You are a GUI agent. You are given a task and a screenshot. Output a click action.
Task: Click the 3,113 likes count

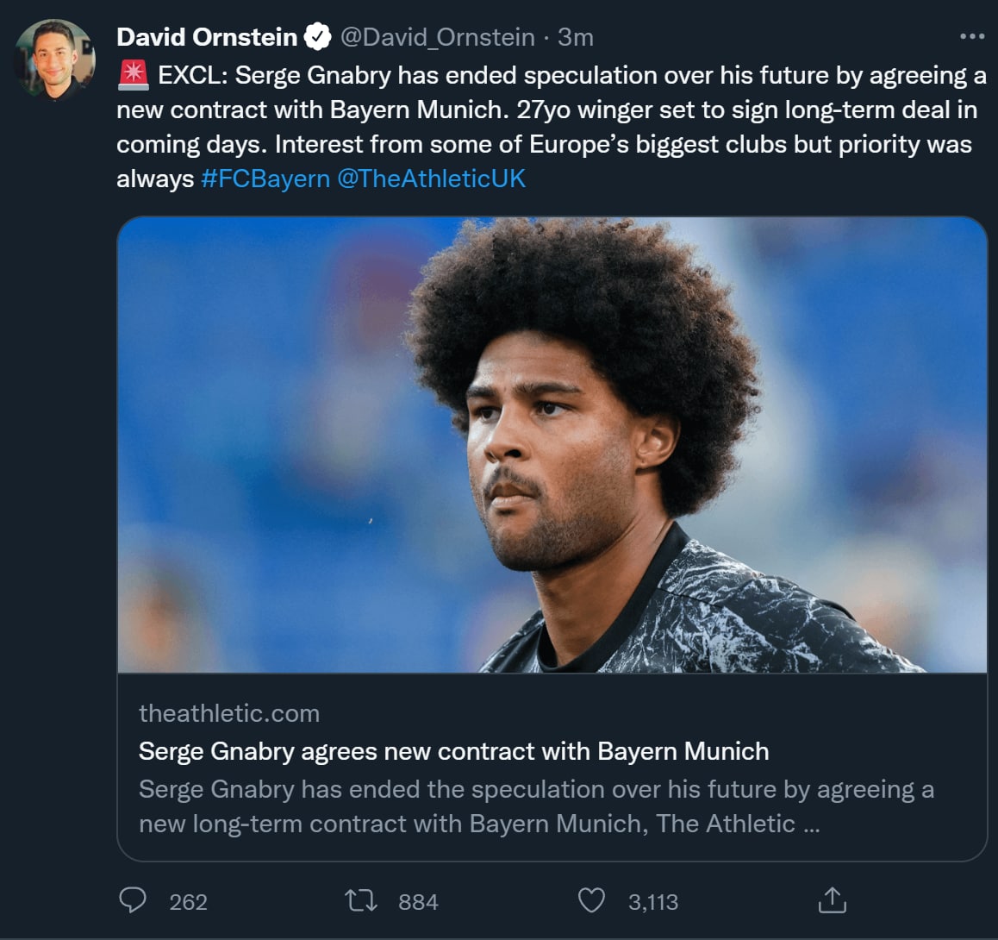(x=652, y=902)
